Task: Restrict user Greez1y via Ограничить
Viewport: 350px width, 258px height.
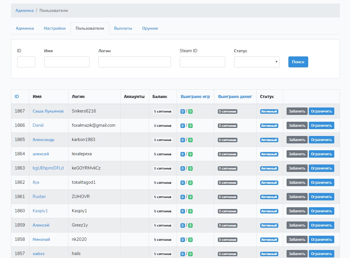Action: pyautogui.click(x=322, y=225)
